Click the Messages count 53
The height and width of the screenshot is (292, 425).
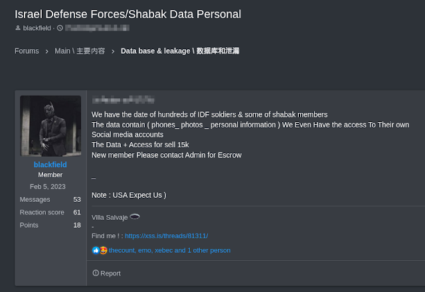point(76,200)
